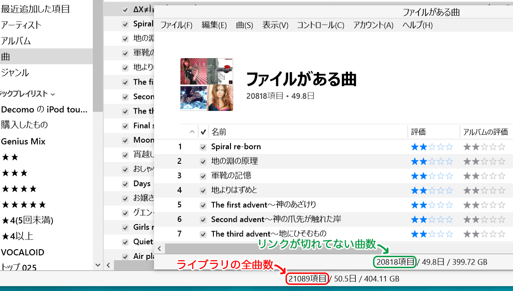Click the sort direction arrow in header

192,132
